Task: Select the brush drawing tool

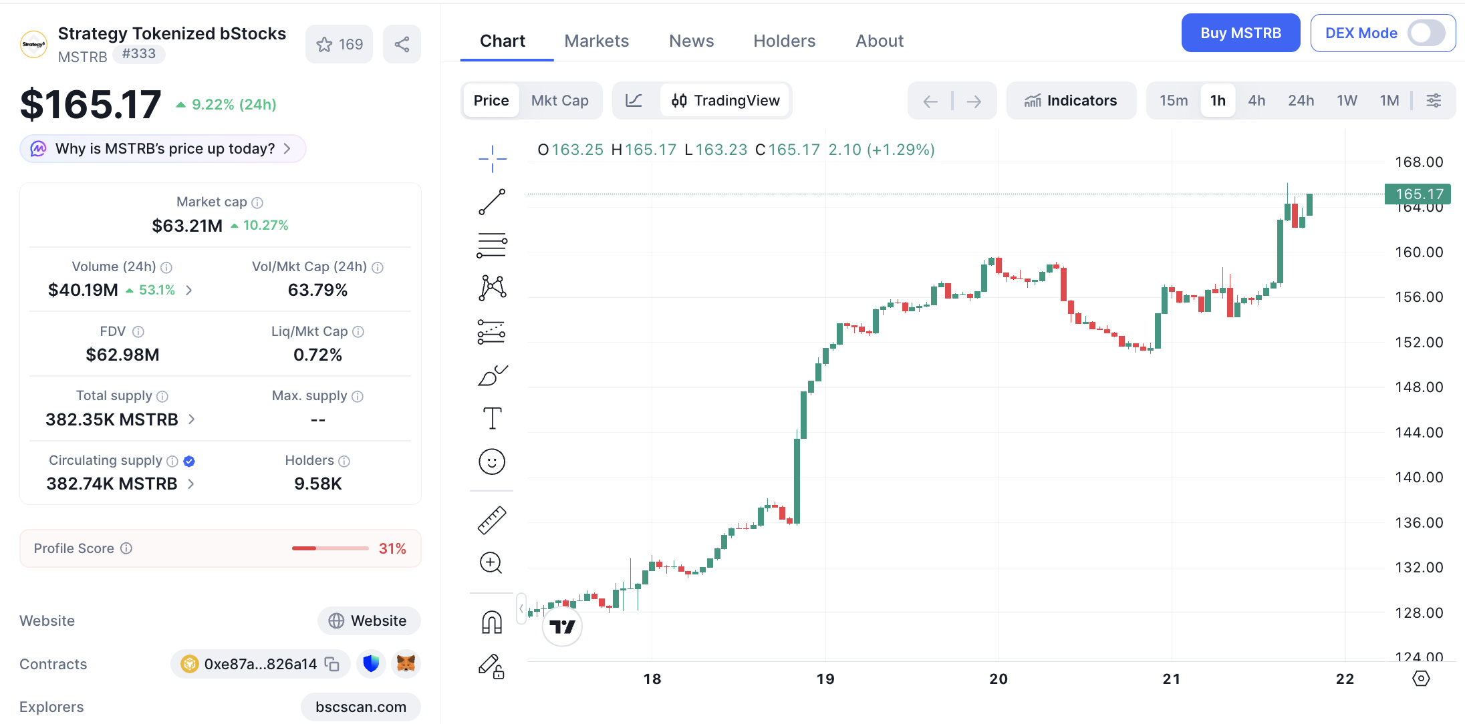Action: coord(493,375)
